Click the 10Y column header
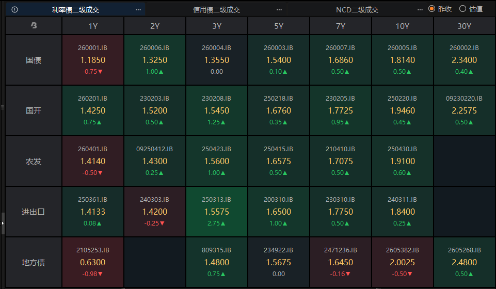 click(402, 26)
